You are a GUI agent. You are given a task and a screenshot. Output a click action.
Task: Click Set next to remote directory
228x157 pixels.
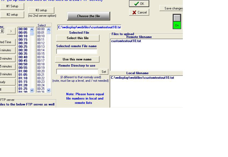point(104,72)
